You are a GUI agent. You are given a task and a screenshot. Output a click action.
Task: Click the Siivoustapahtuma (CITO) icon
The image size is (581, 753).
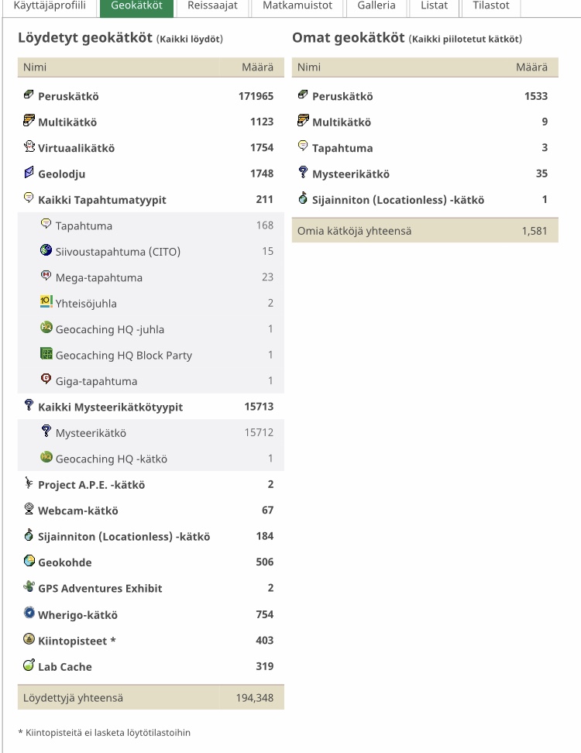(x=46, y=250)
